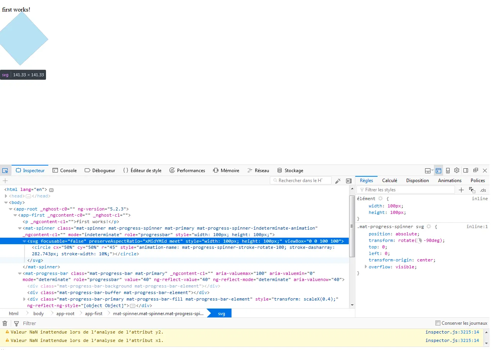The height and width of the screenshot is (350, 491).
Task: Open the Réseau tab
Action: pyautogui.click(x=258, y=171)
